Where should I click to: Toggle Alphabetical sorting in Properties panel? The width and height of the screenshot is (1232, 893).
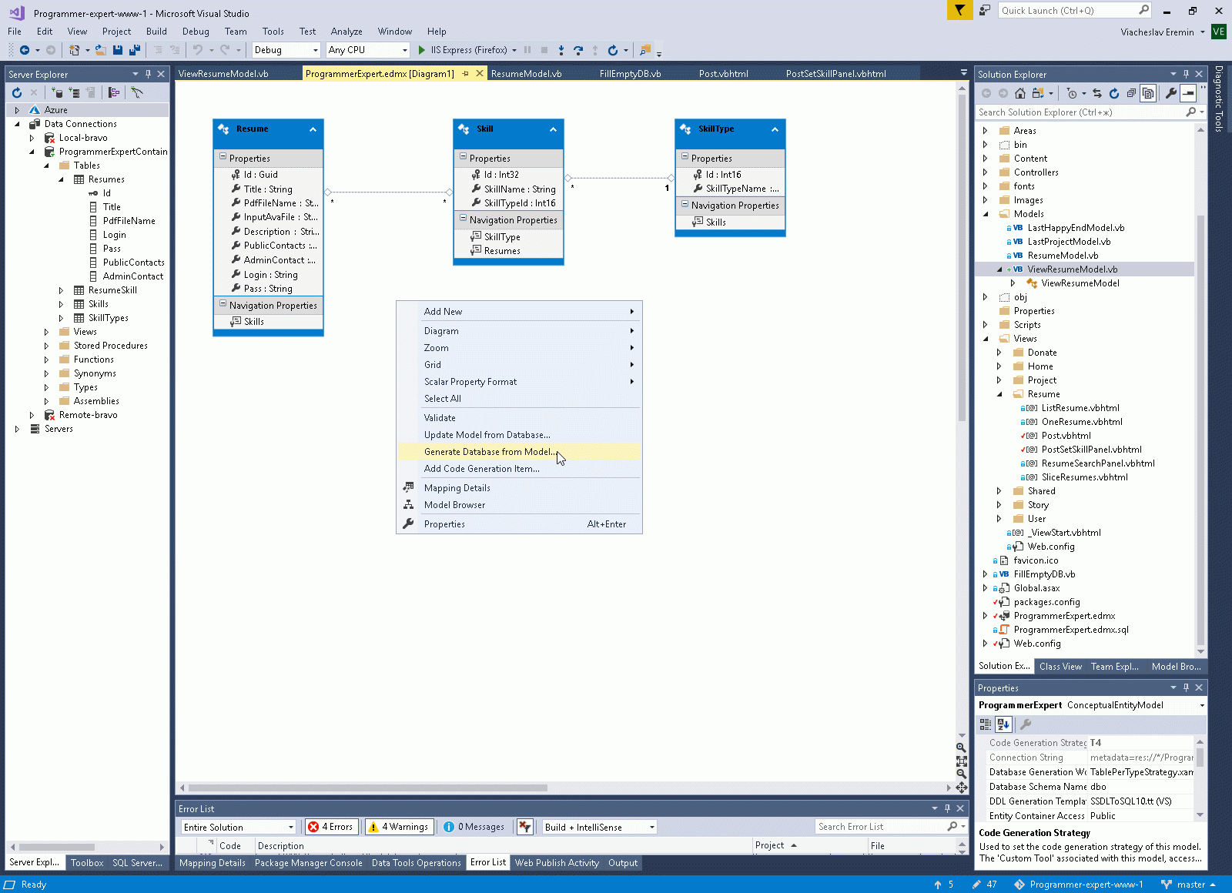tap(1003, 724)
